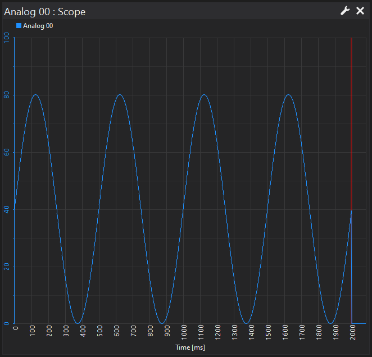372x357 pixels.
Task: Click the 1000 tick on the time axis
Action: point(184,331)
